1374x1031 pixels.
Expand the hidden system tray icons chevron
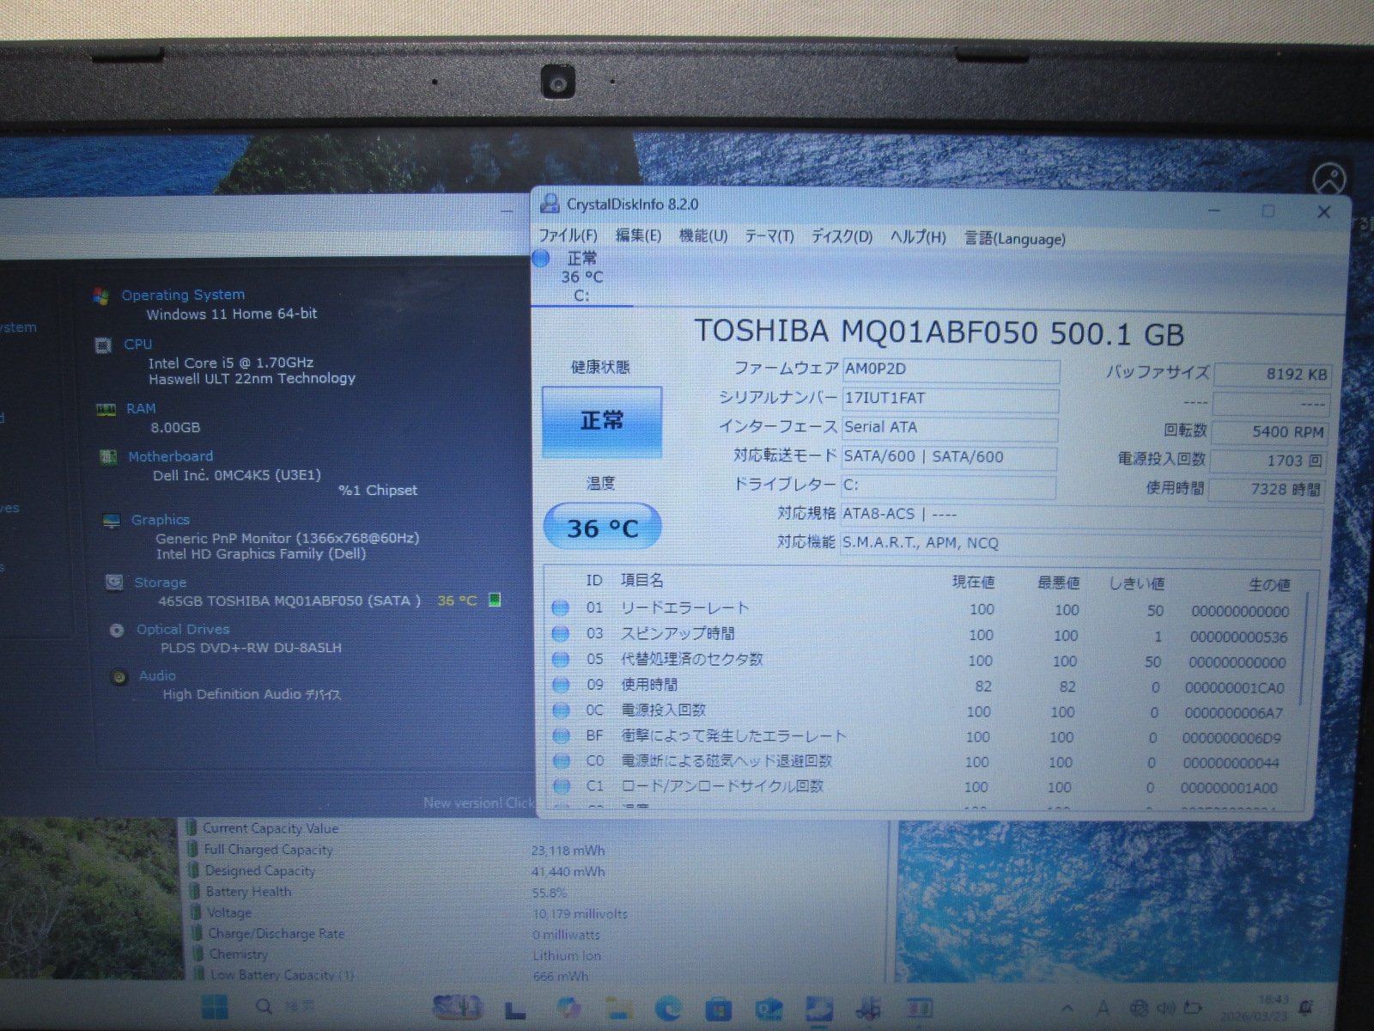[1067, 1008]
